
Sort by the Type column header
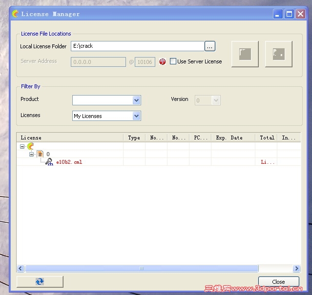pos(134,138)
